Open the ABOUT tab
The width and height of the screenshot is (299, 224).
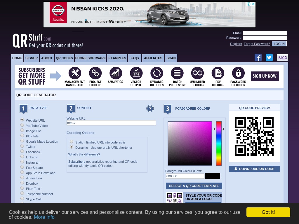(47, 58)
